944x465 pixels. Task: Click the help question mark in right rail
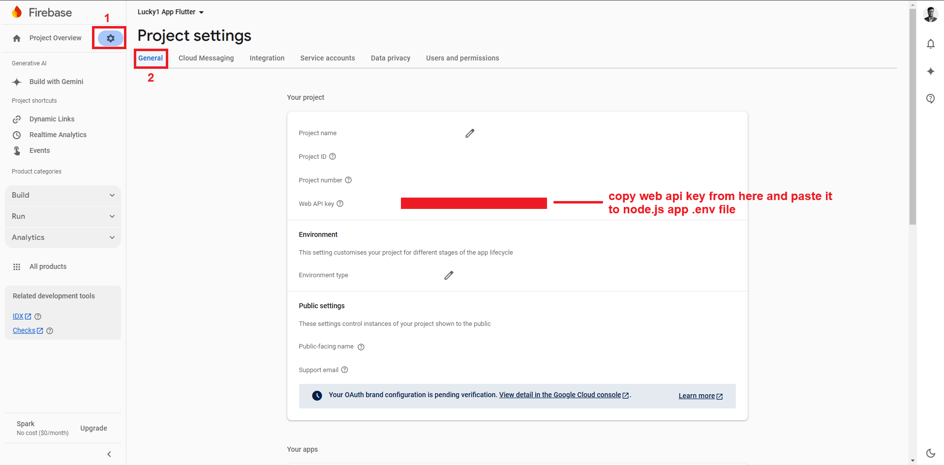pyautogui.click(x=930, y=99)
